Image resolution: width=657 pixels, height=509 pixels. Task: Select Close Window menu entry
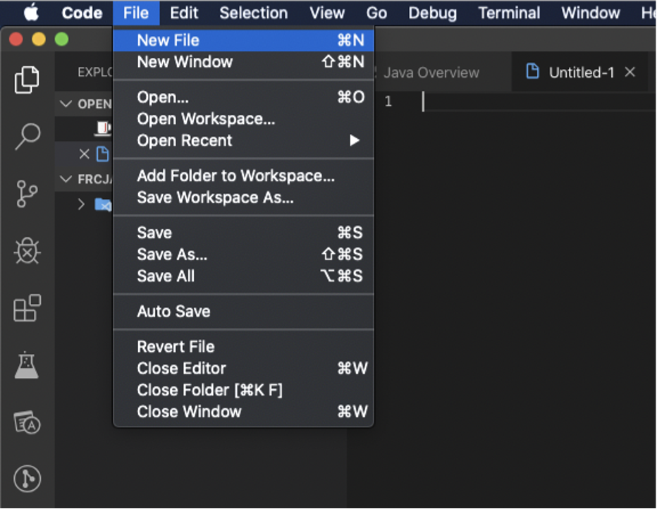pos(243,412)
